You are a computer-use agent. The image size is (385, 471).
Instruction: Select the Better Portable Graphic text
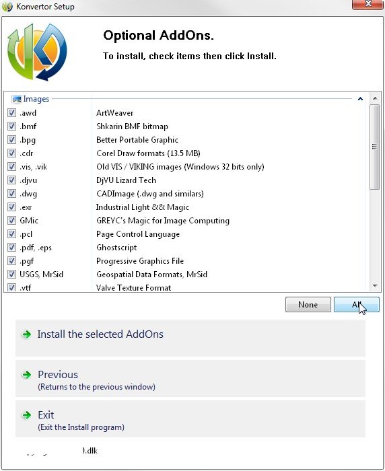pyautogui.click(x=137, y=140)
